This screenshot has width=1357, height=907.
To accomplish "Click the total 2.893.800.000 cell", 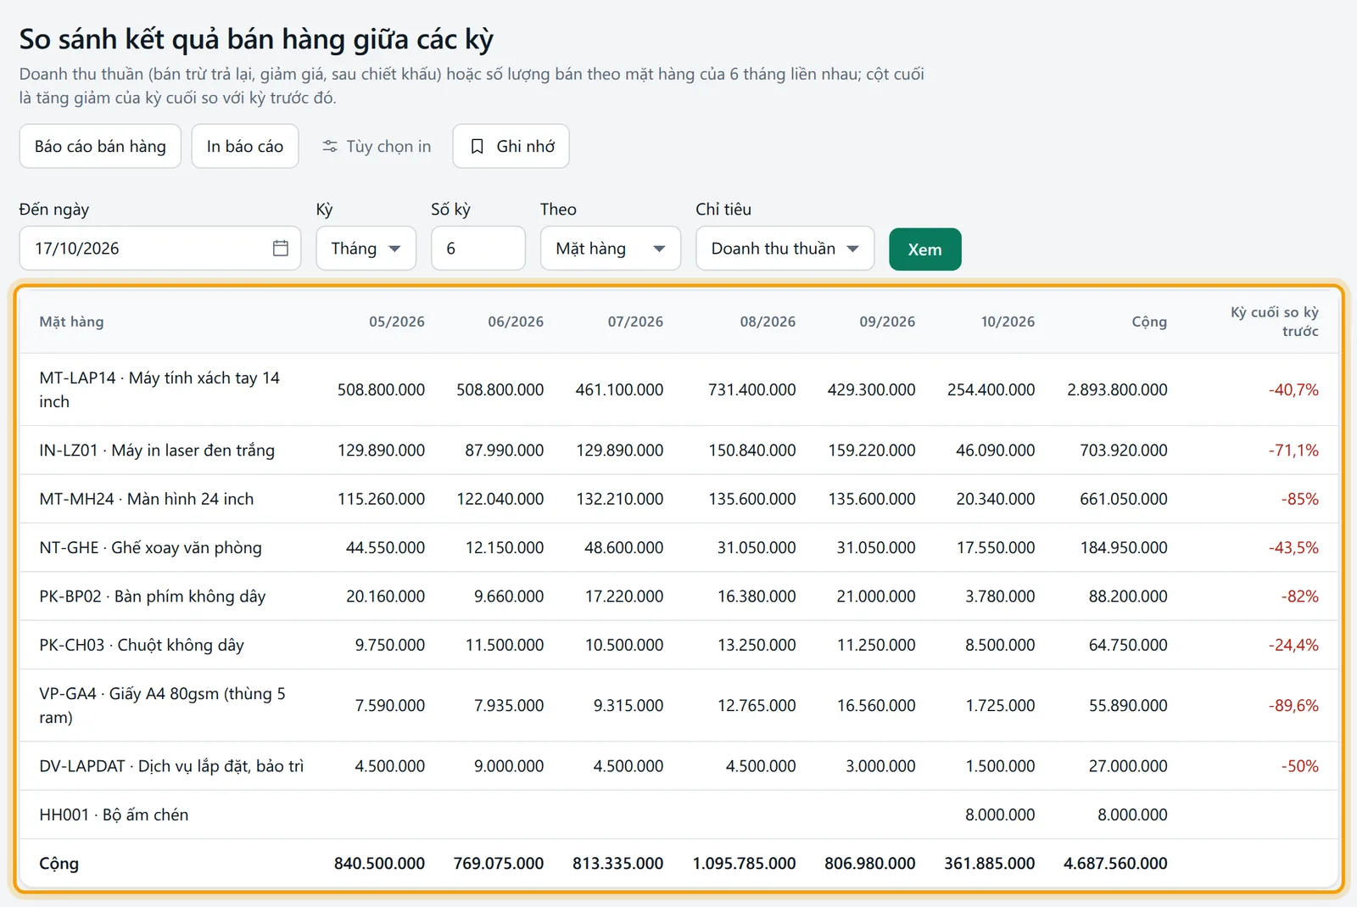I will click(x=1117, y=389).
